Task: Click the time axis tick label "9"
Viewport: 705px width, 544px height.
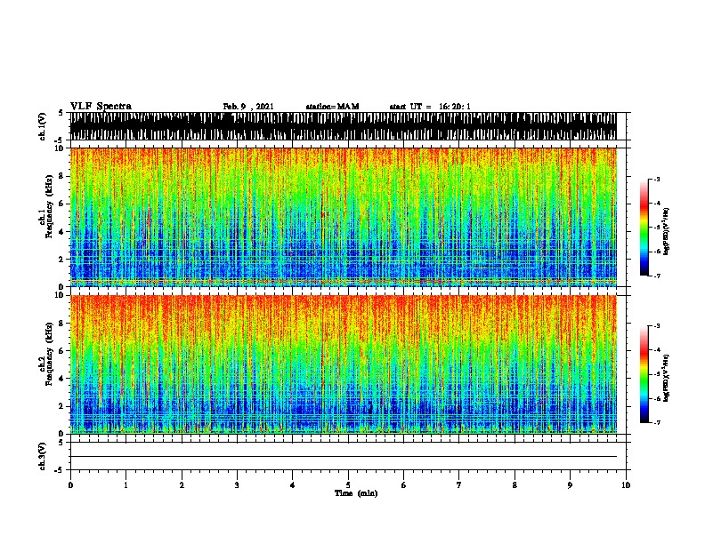Action: click(x=570, y=485)
